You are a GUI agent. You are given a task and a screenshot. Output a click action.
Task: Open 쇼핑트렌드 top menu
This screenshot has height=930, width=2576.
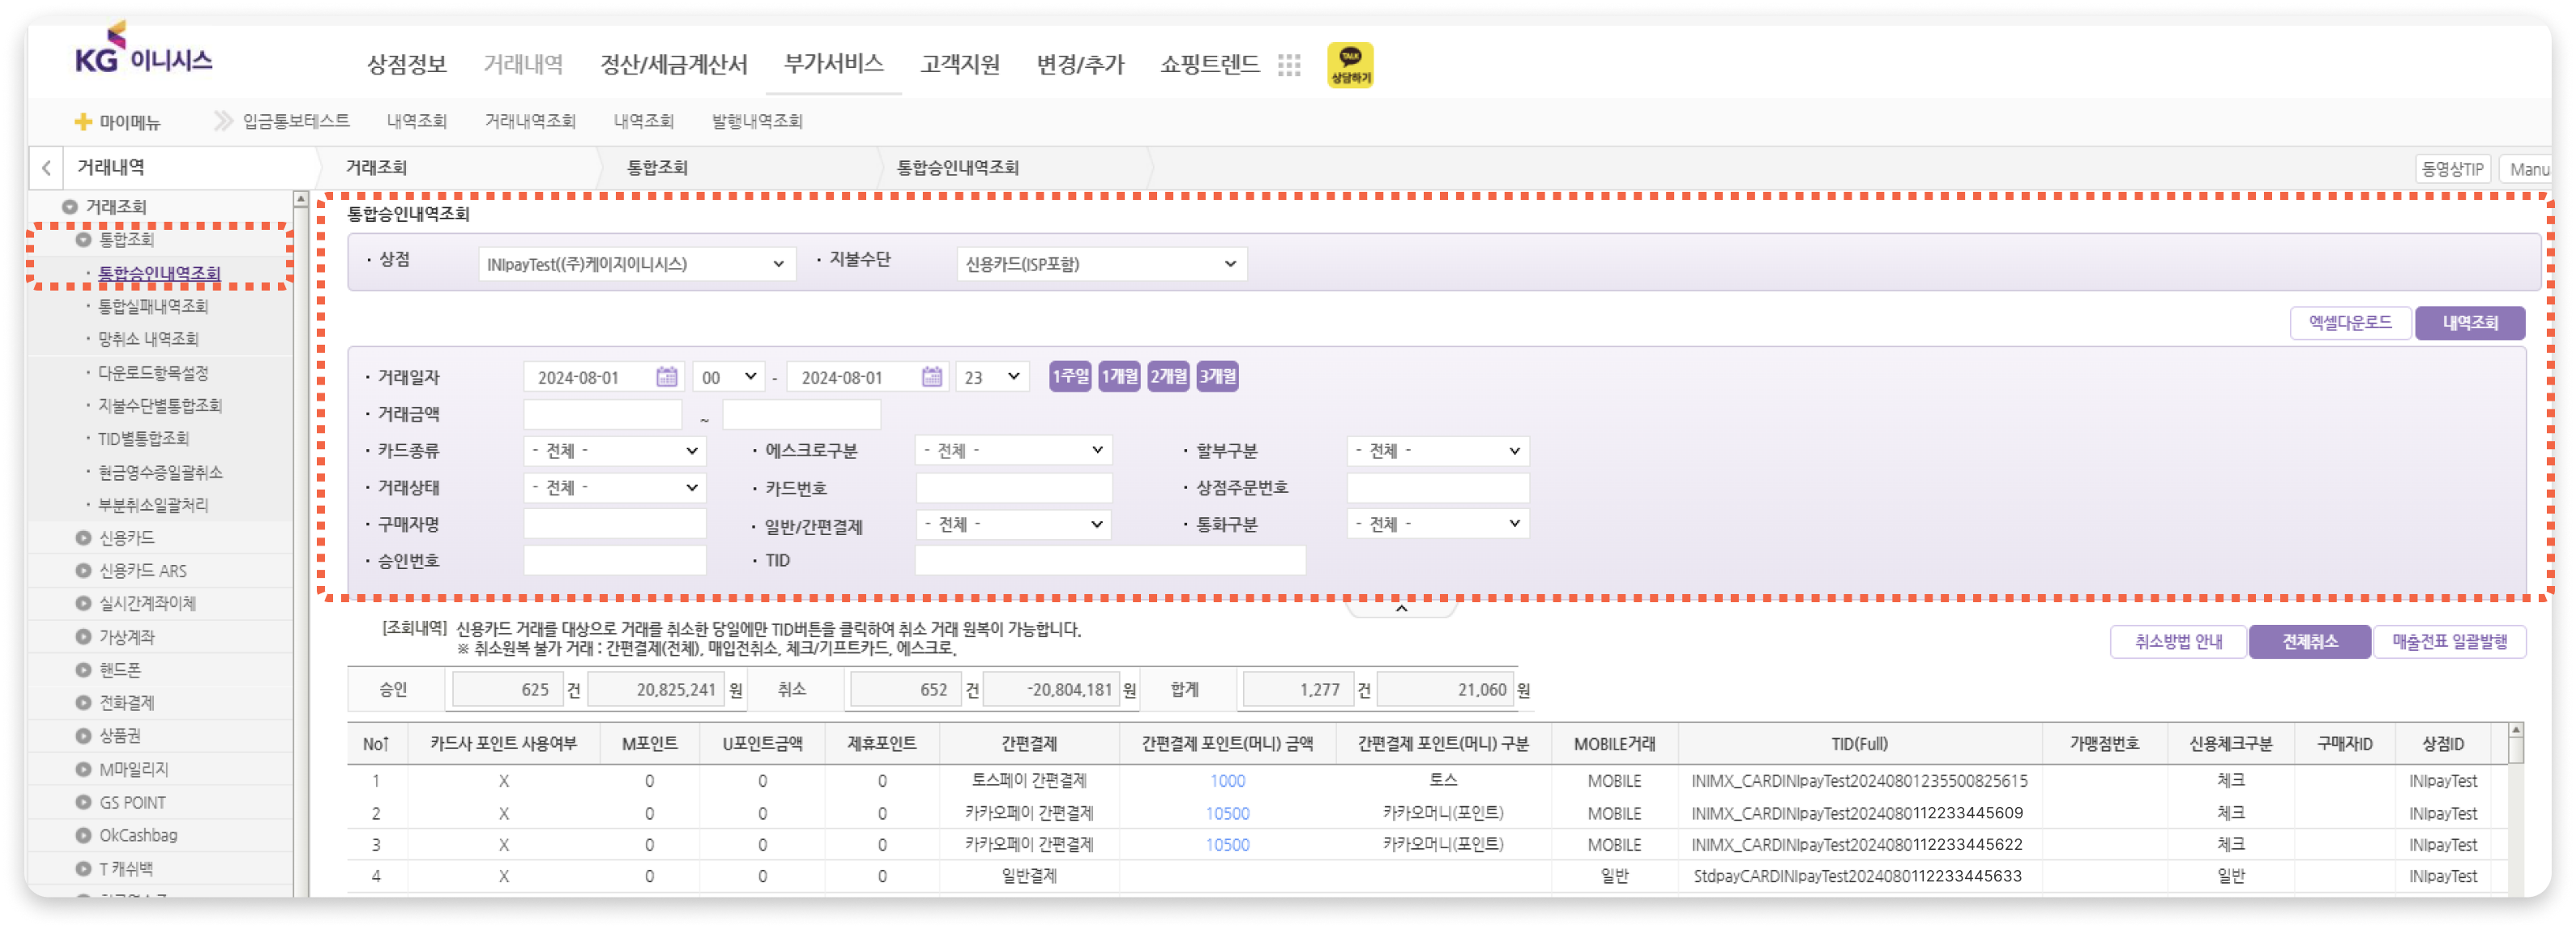(x=1209, y=65)
